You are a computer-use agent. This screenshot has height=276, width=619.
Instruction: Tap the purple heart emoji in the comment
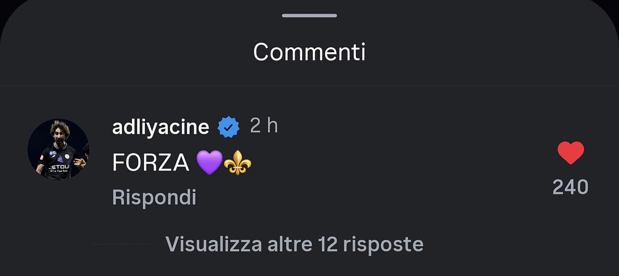coord(209,162)
